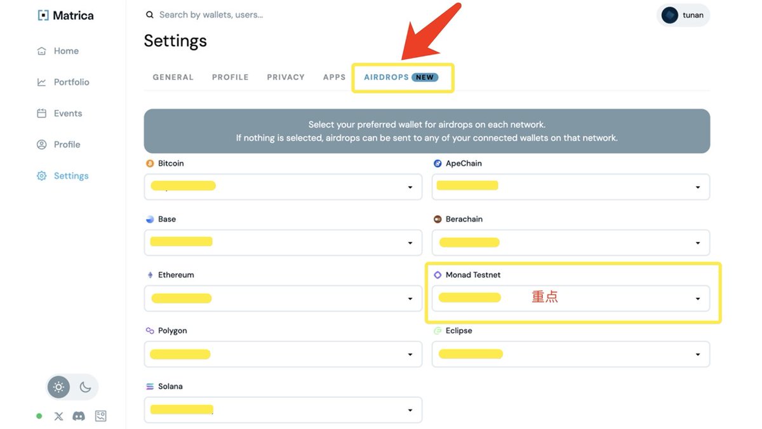762x429 pixels.
Task: Open the Ethereum wallet dropdown
Action: [283, 298]
